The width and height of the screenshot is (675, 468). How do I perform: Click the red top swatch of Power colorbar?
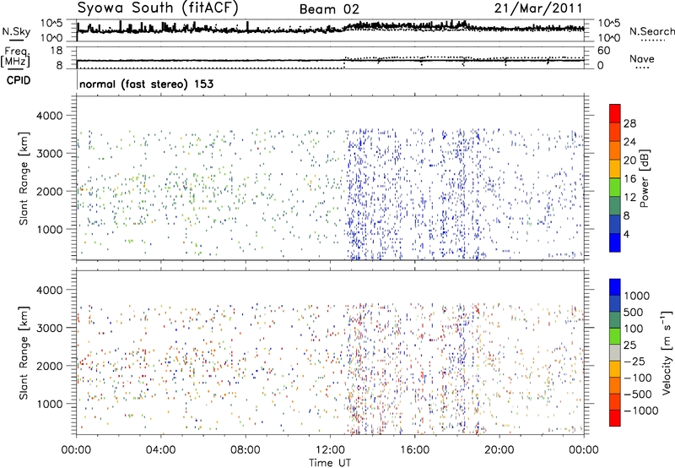[615, 113]
